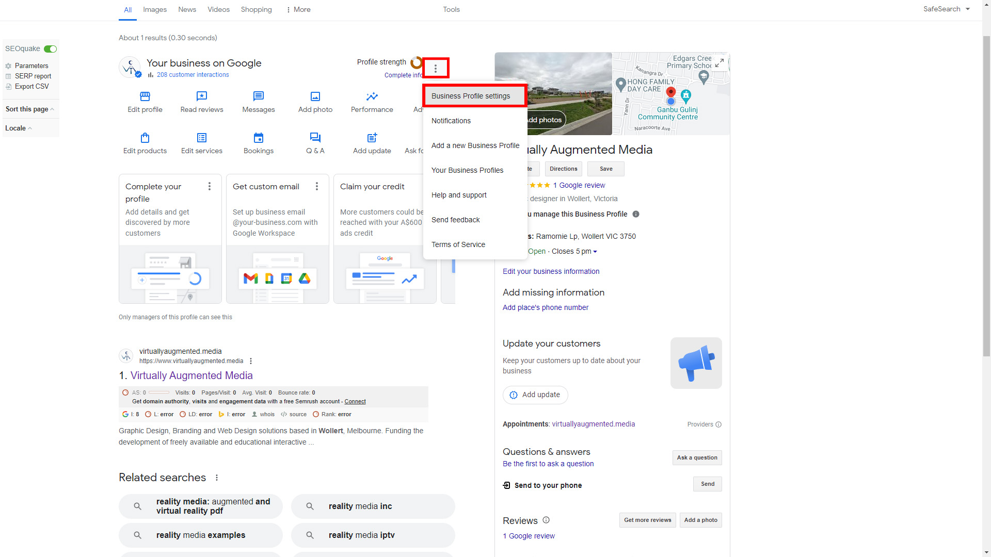The image size is (991, 557).
Task: Open the Edit profile storefront icon
Action: pos(145,96)
